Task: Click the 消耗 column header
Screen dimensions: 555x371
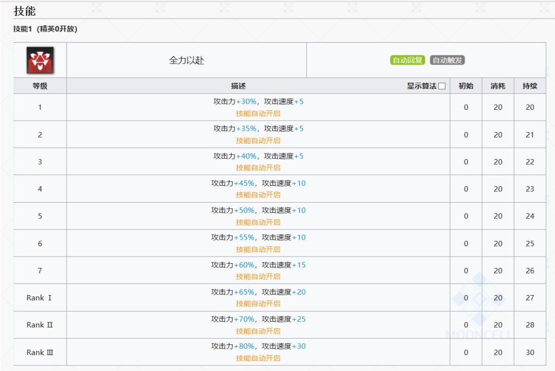Action: (x=498, y=86)
